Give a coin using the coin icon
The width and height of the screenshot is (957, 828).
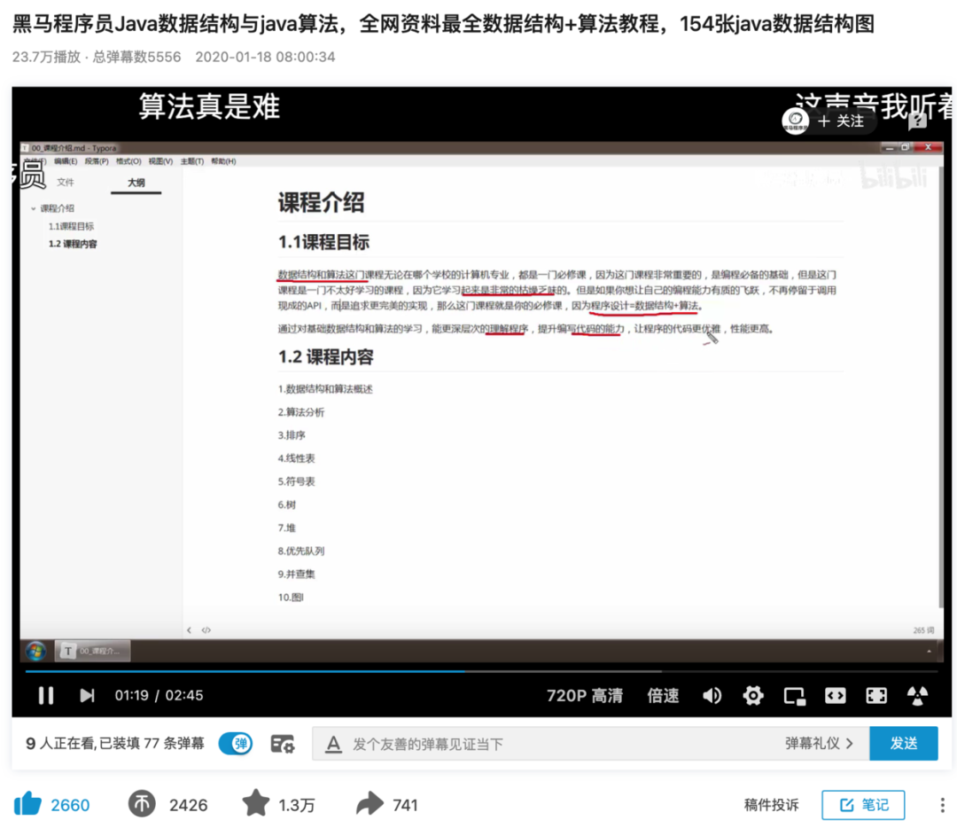[144, 804]
